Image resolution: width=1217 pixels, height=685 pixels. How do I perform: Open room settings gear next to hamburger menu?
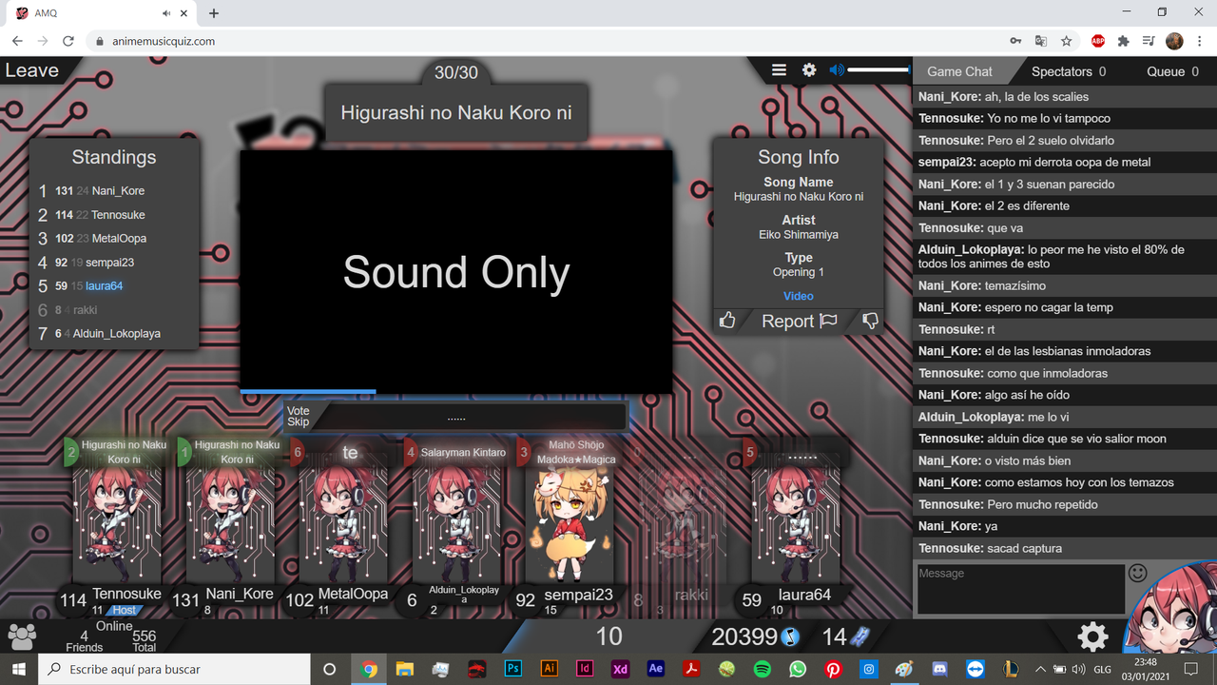click(x=809, y=69)
